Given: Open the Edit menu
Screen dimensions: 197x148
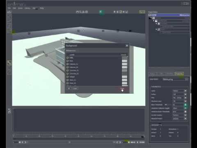Looking at the screenshot, I should point(14,8).
